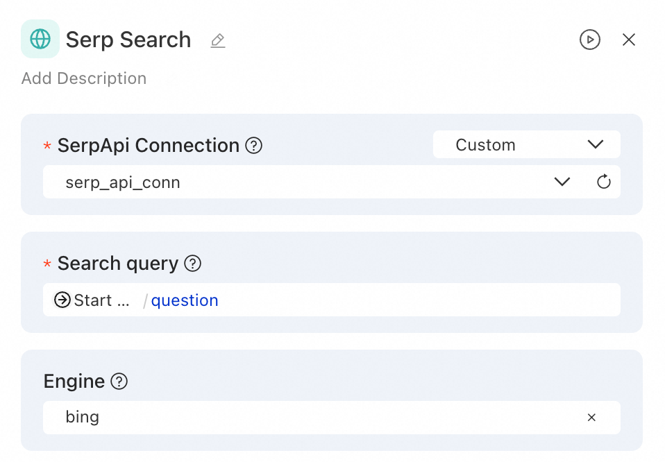Click the Serp Search title
665x462 pixels.
pos(128,40)
